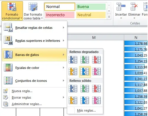Click the Resaltar reglas de celdas icon
The width and height of the screenshot is (148, 116).
[x=8, y=27]
